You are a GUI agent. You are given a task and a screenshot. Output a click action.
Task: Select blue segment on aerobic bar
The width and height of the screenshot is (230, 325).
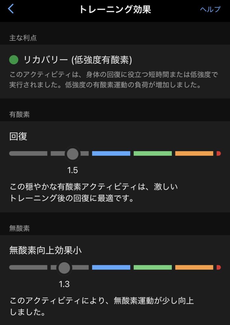pyautogui.click(x=111, y=154)
